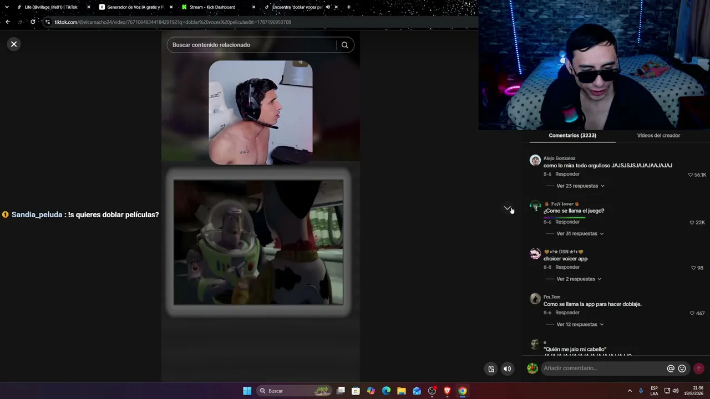The height and width of the screenshot is (399, 710).
Task: Click the 'Añadir comentario...' field
Action: (x=603, y=369)
